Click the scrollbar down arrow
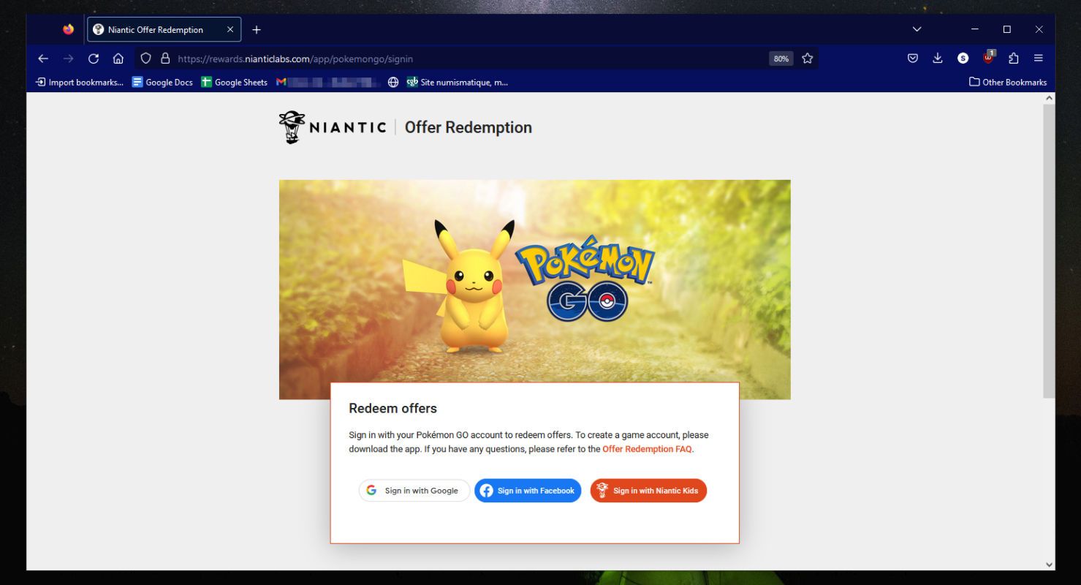 (1050, 565)
